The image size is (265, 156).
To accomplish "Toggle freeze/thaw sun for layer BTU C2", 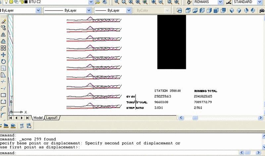I will click(11, 2).
